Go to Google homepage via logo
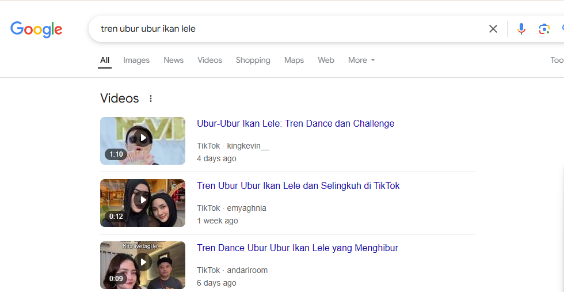 tap(36, 29)
